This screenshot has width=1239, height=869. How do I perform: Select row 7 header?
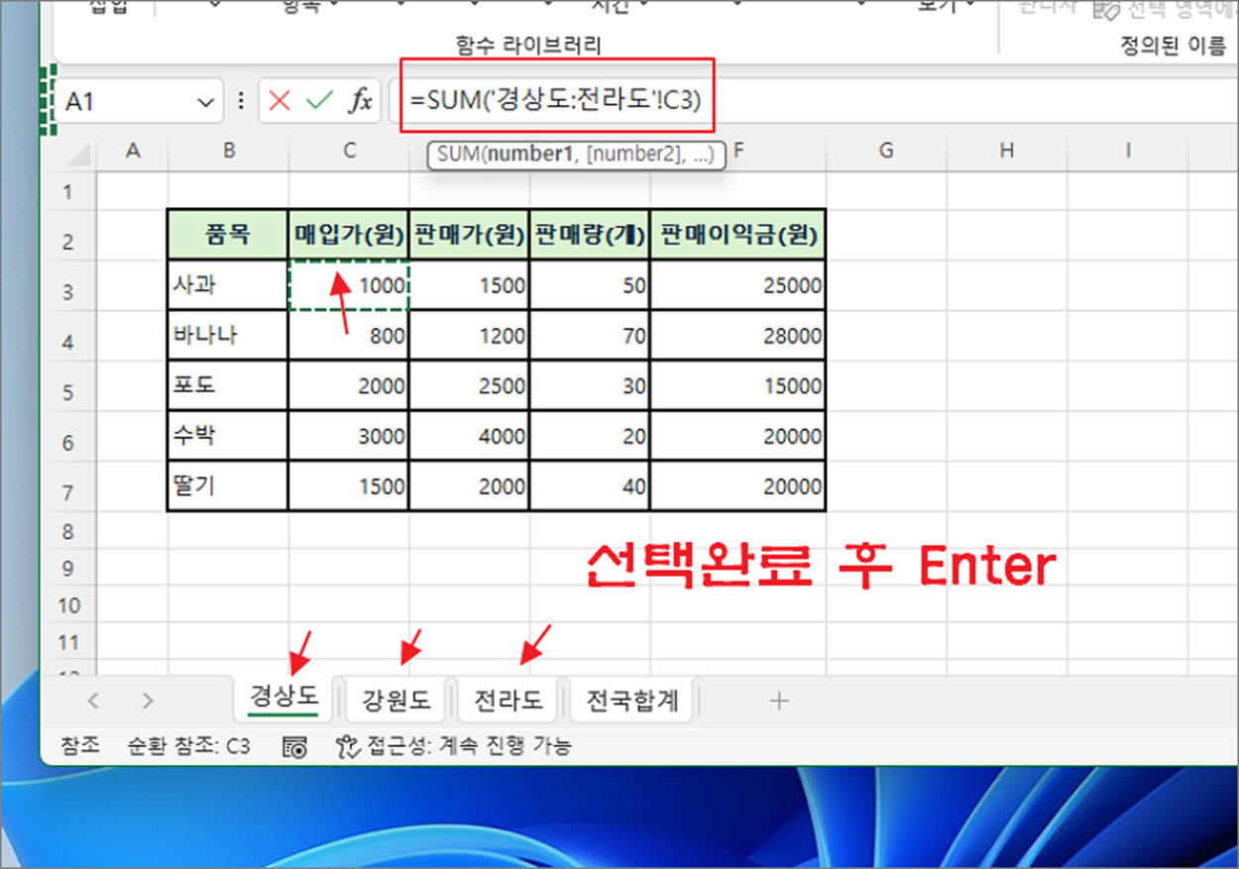pyautogui.click(x=68, y=493)
